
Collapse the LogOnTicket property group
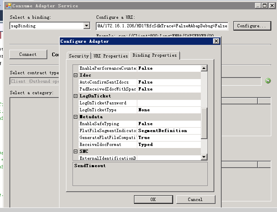click(76, 96)
